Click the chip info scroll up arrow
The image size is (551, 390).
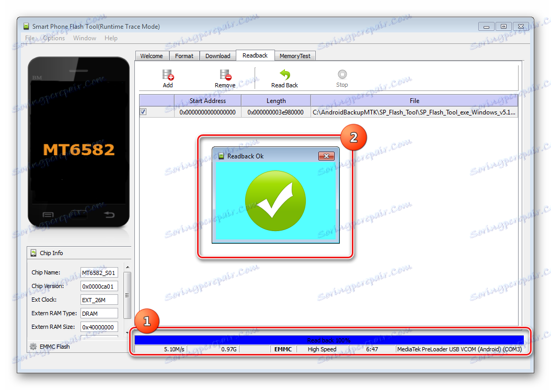128,267
